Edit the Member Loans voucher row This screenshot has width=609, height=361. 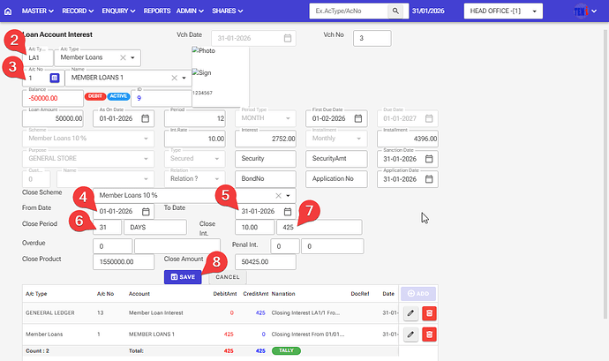point(411,334)
